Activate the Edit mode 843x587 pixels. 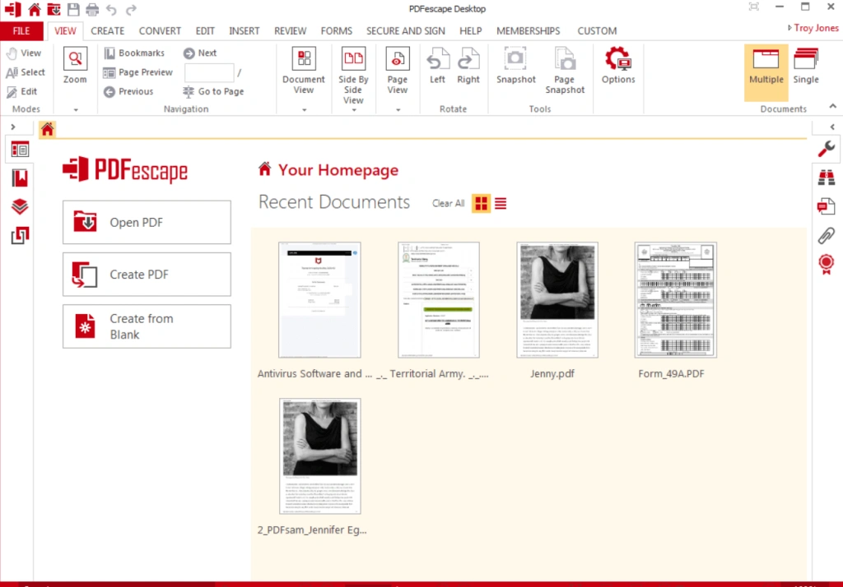[x=22, y=91]
